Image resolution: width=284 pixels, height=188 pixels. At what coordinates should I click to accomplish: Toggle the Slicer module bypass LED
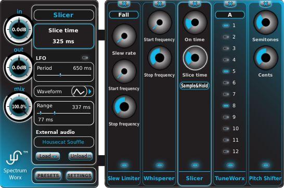coord(195,165)
